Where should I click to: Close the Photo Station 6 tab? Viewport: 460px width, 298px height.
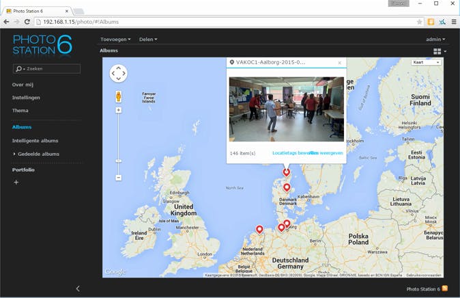pyautogui.click(x=67, y=11)
